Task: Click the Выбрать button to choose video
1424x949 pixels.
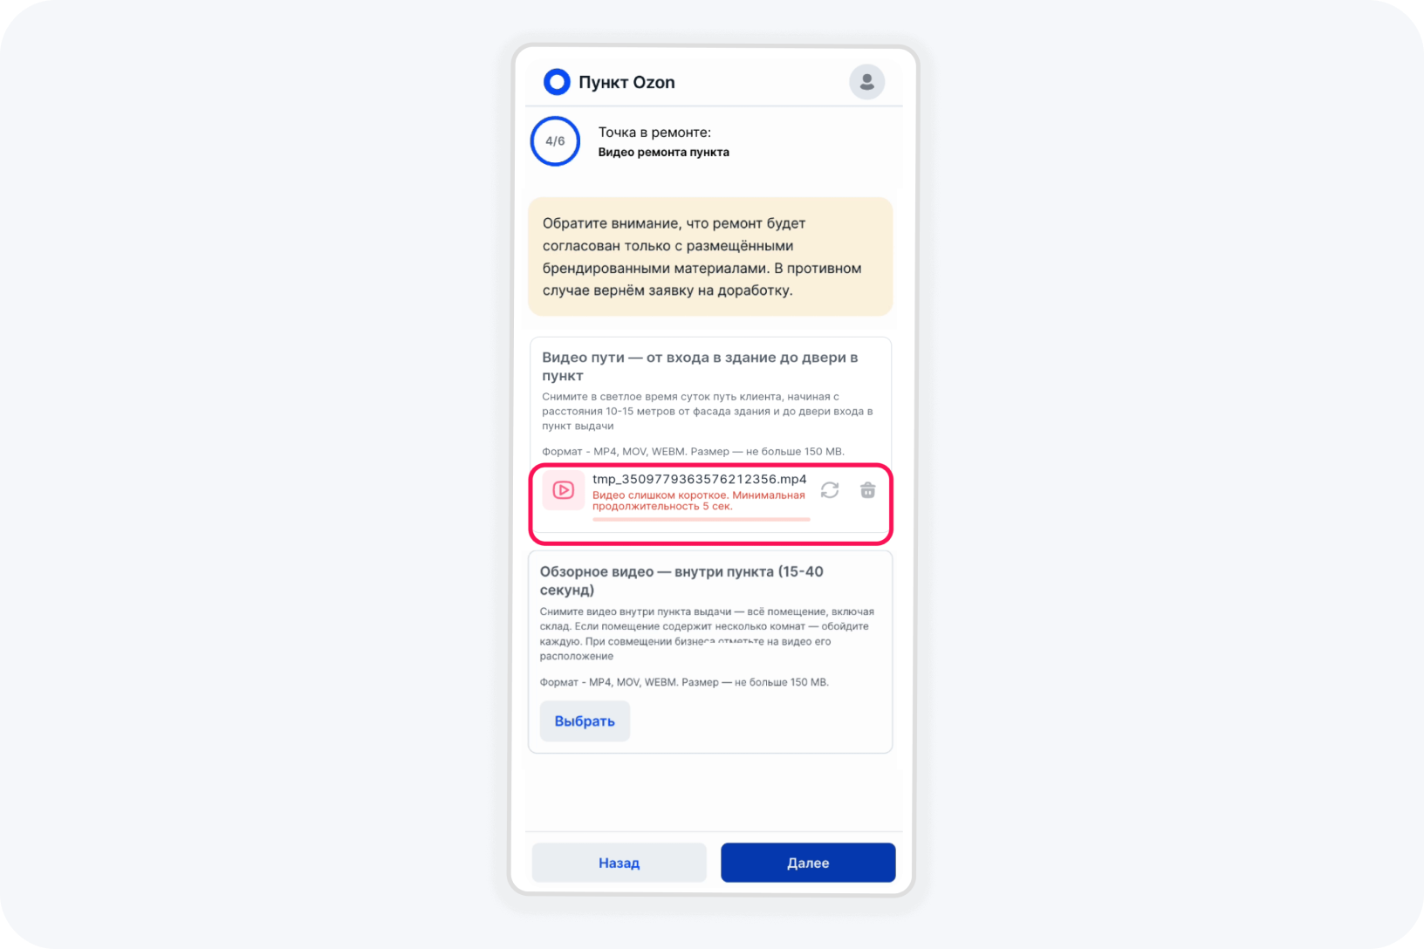Action: pyautogui.click(x=585, y=721)
